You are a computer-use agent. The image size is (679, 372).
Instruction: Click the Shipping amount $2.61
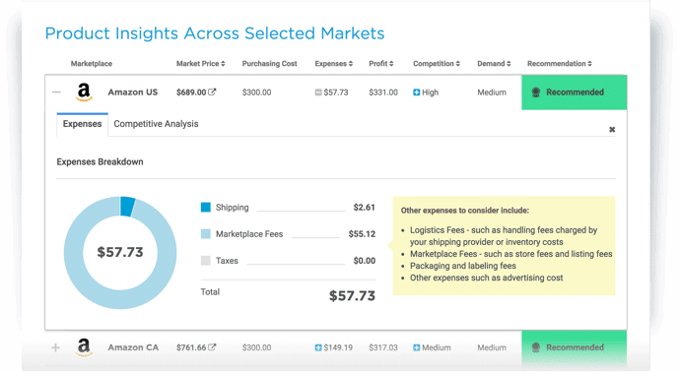(x=364, y=208)
